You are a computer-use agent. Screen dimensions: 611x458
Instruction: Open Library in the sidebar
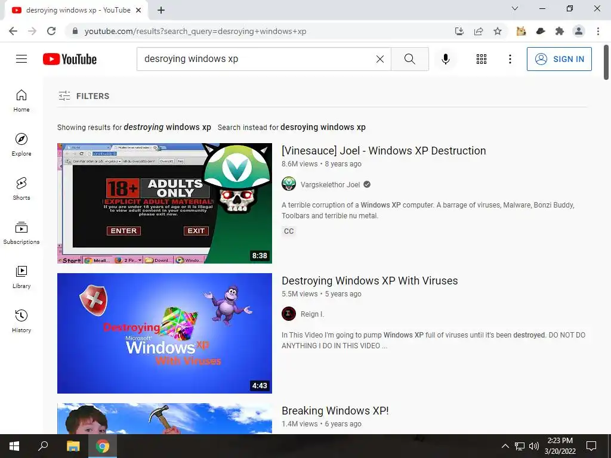(21, 277)
